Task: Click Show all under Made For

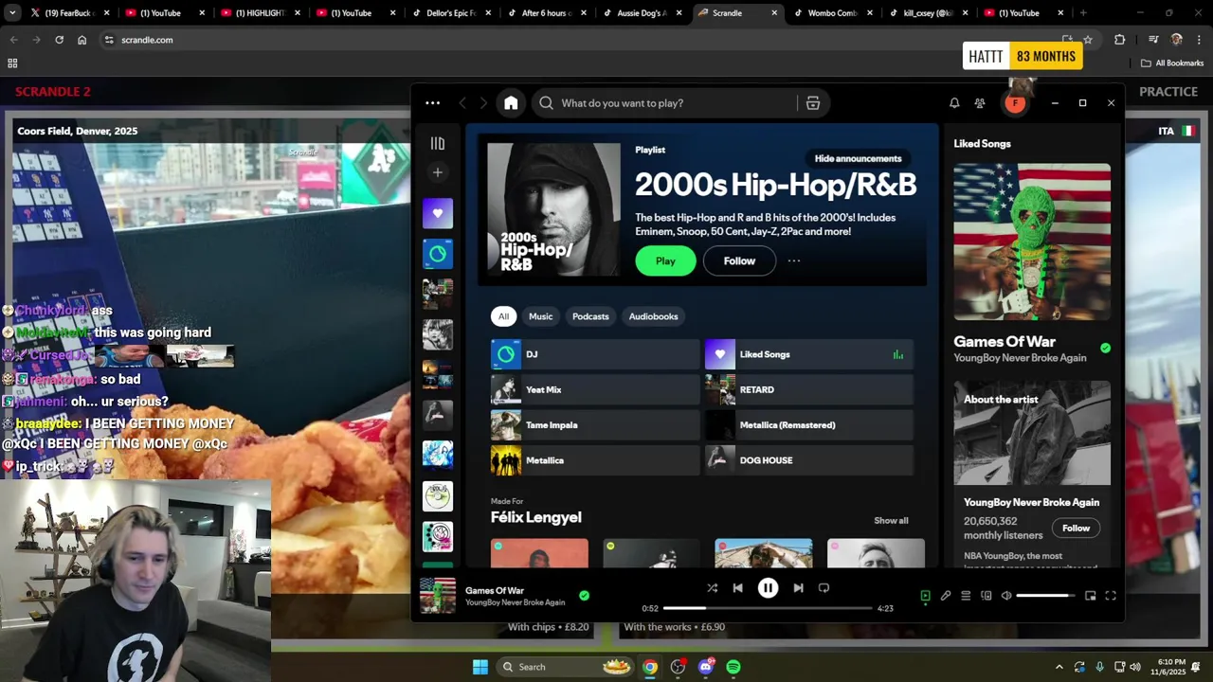Action: click(891, 521)
